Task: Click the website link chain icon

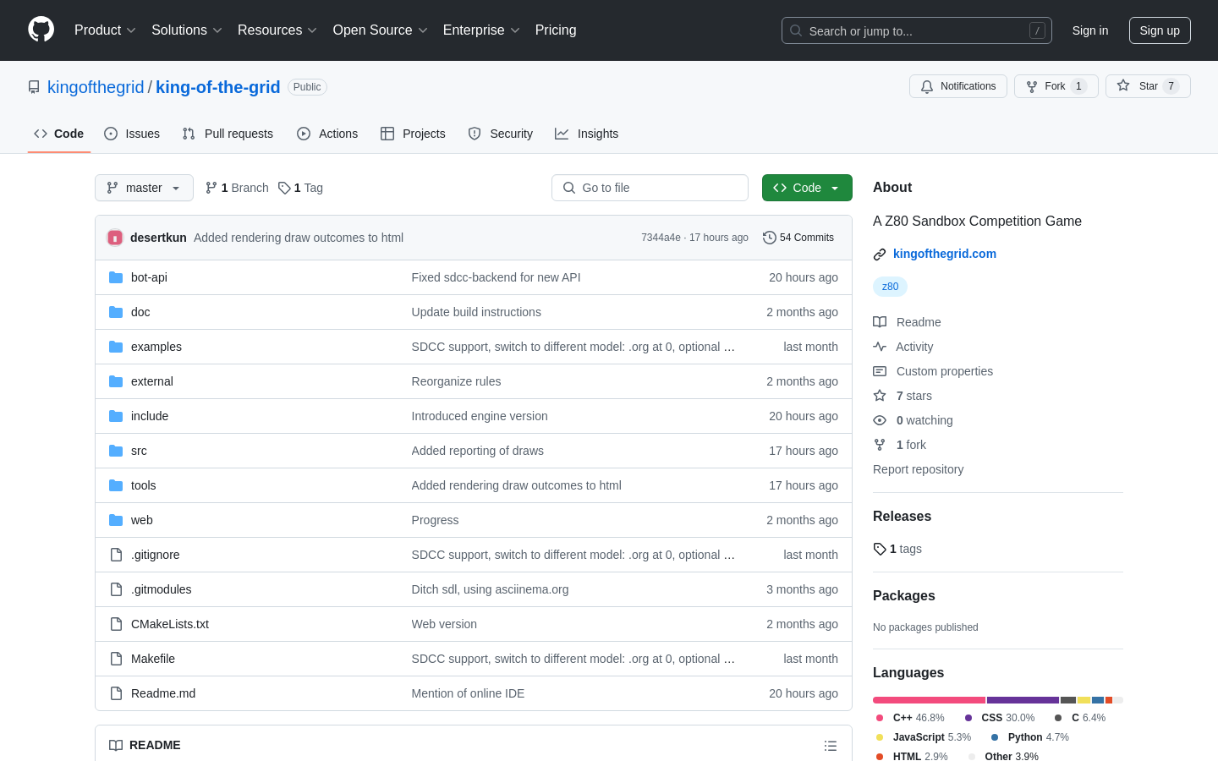Action: click(x=880, y=254)
